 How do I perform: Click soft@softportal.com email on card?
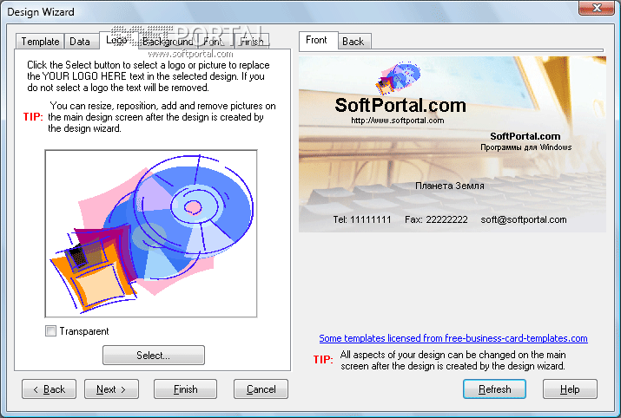pyautogui.click(x=524, y=219)
